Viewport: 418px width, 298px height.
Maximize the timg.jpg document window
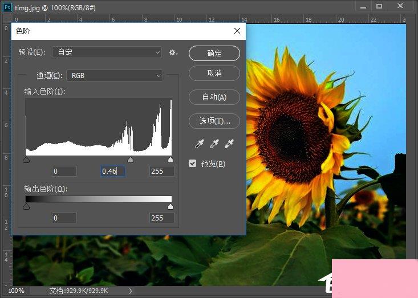pos(379,6)
